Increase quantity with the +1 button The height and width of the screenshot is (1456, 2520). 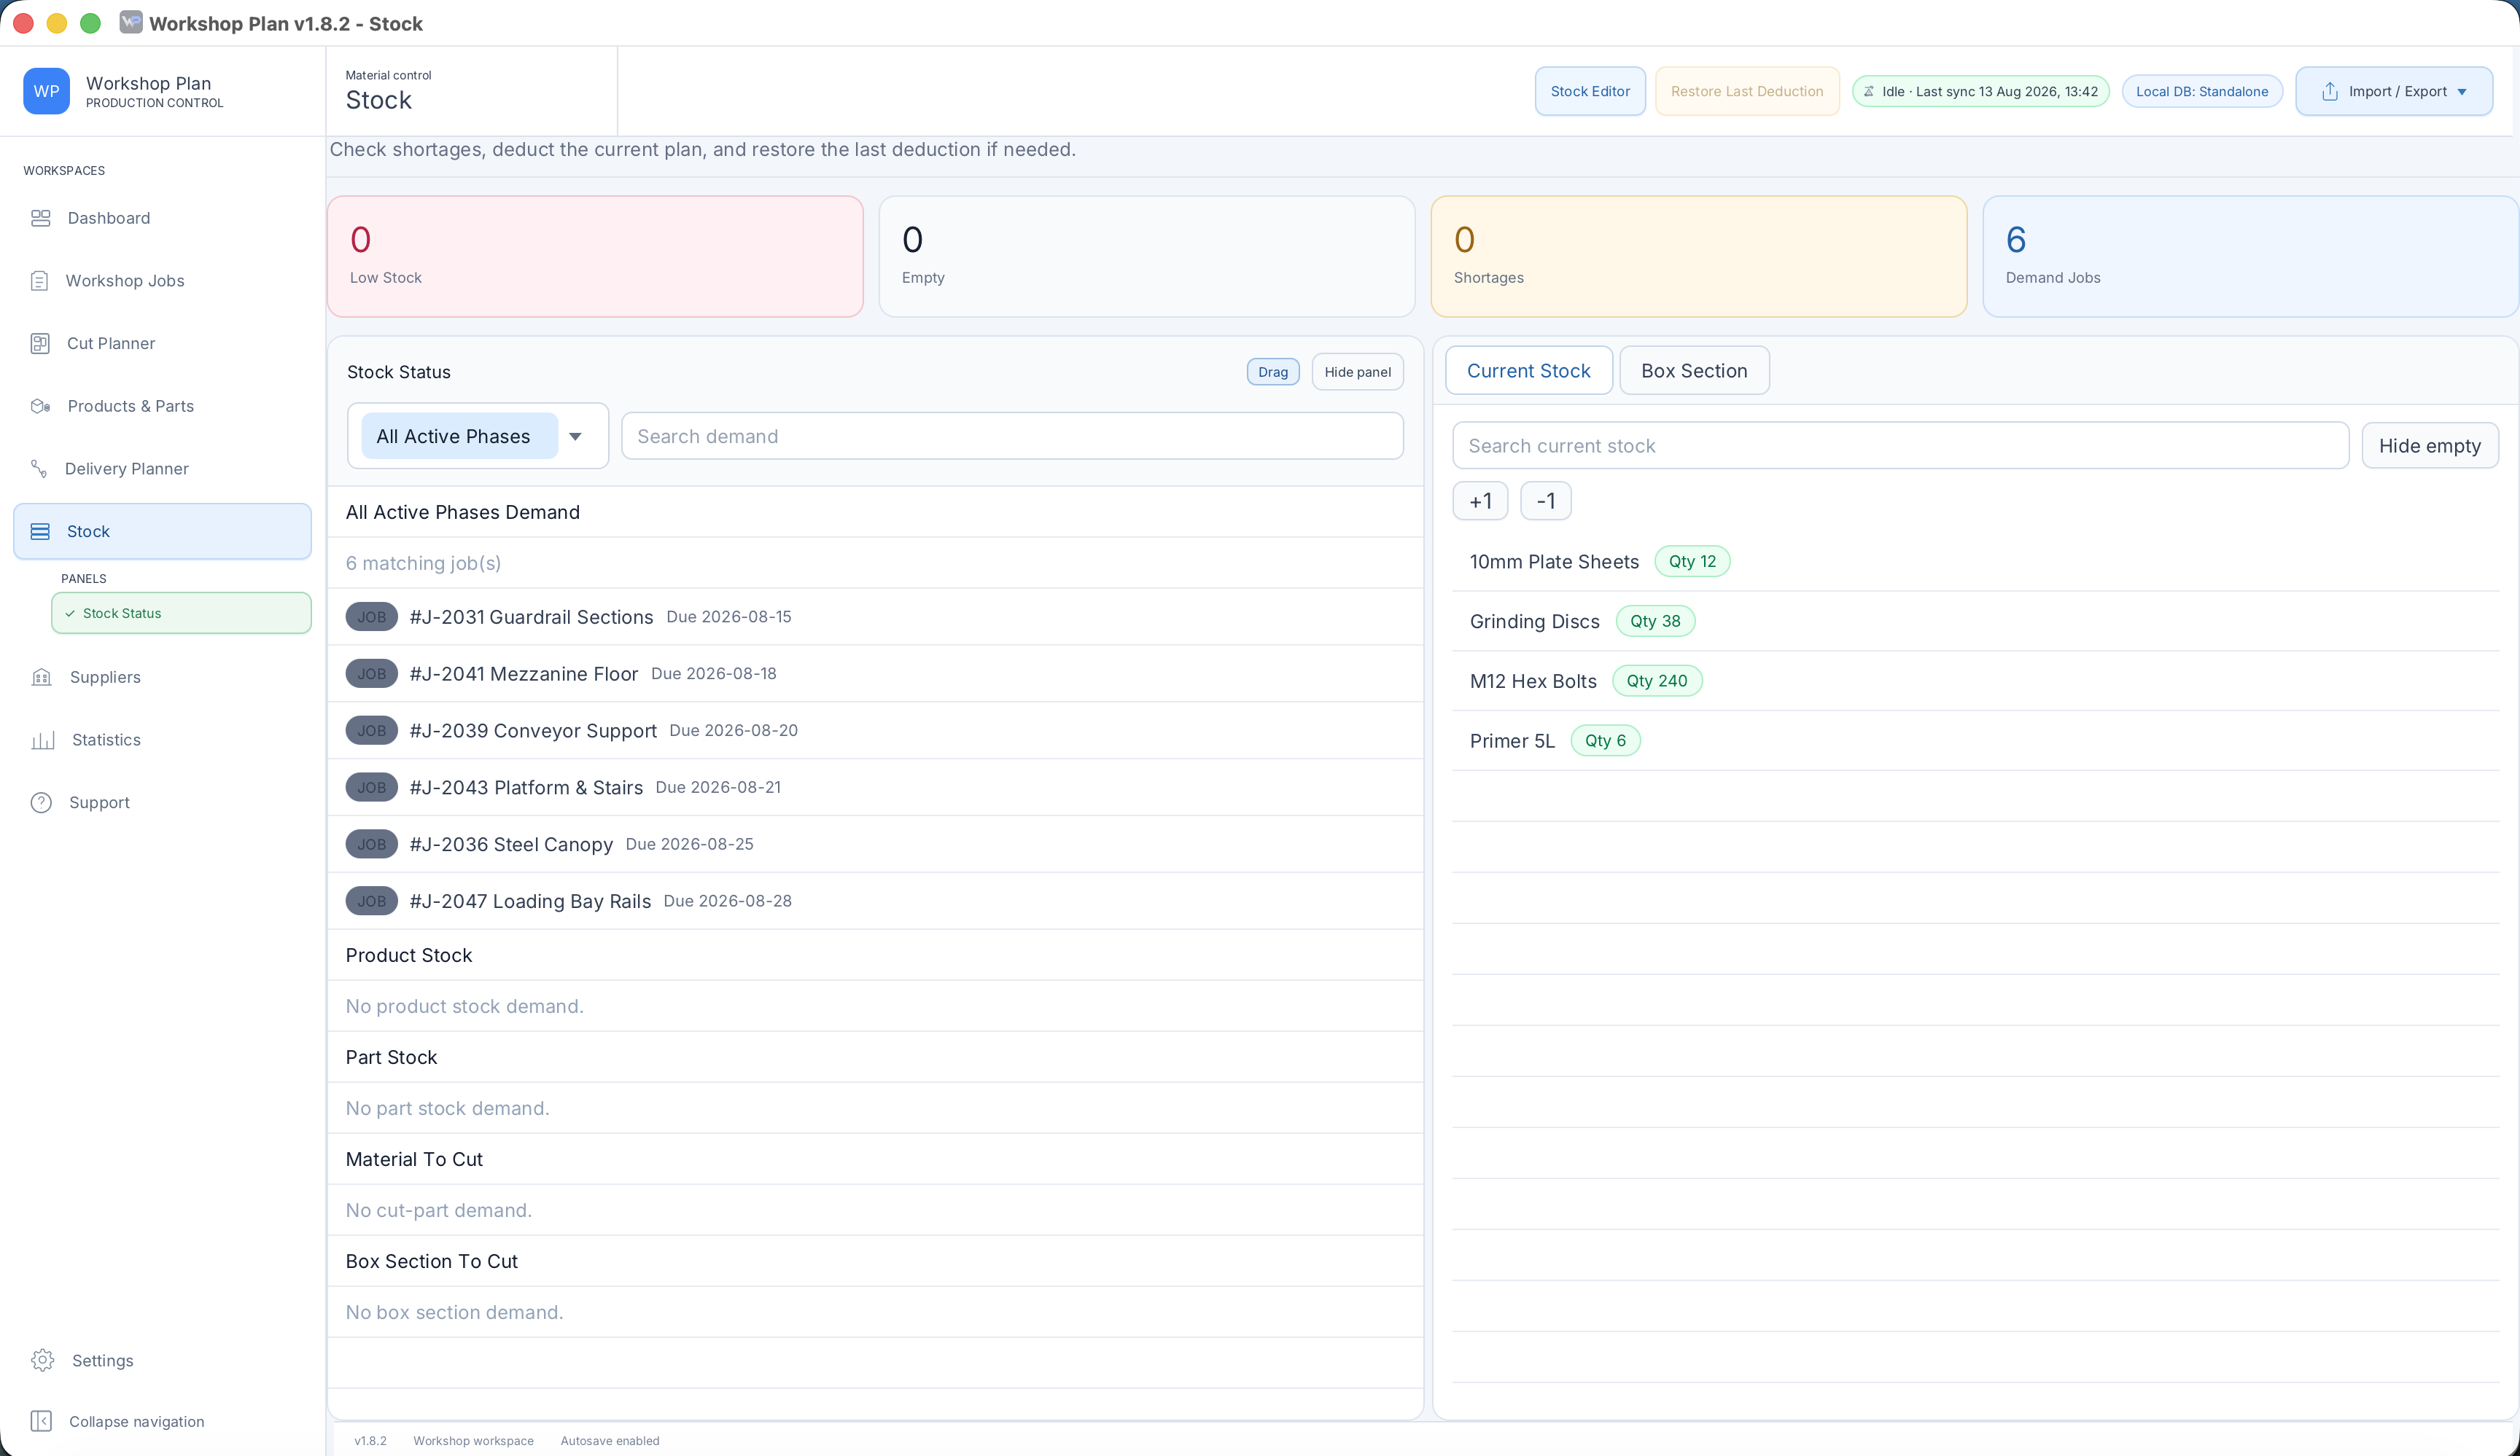pyautogui.click(x=1481, y=501)
